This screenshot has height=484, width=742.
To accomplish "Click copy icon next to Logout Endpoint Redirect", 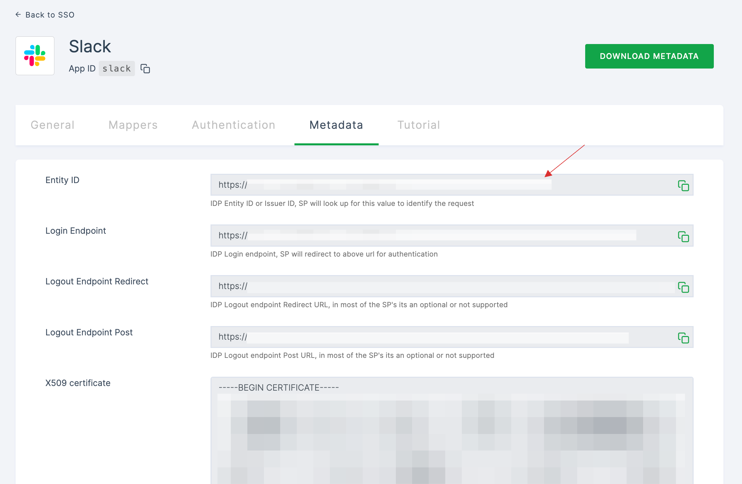I will [683, 287].
